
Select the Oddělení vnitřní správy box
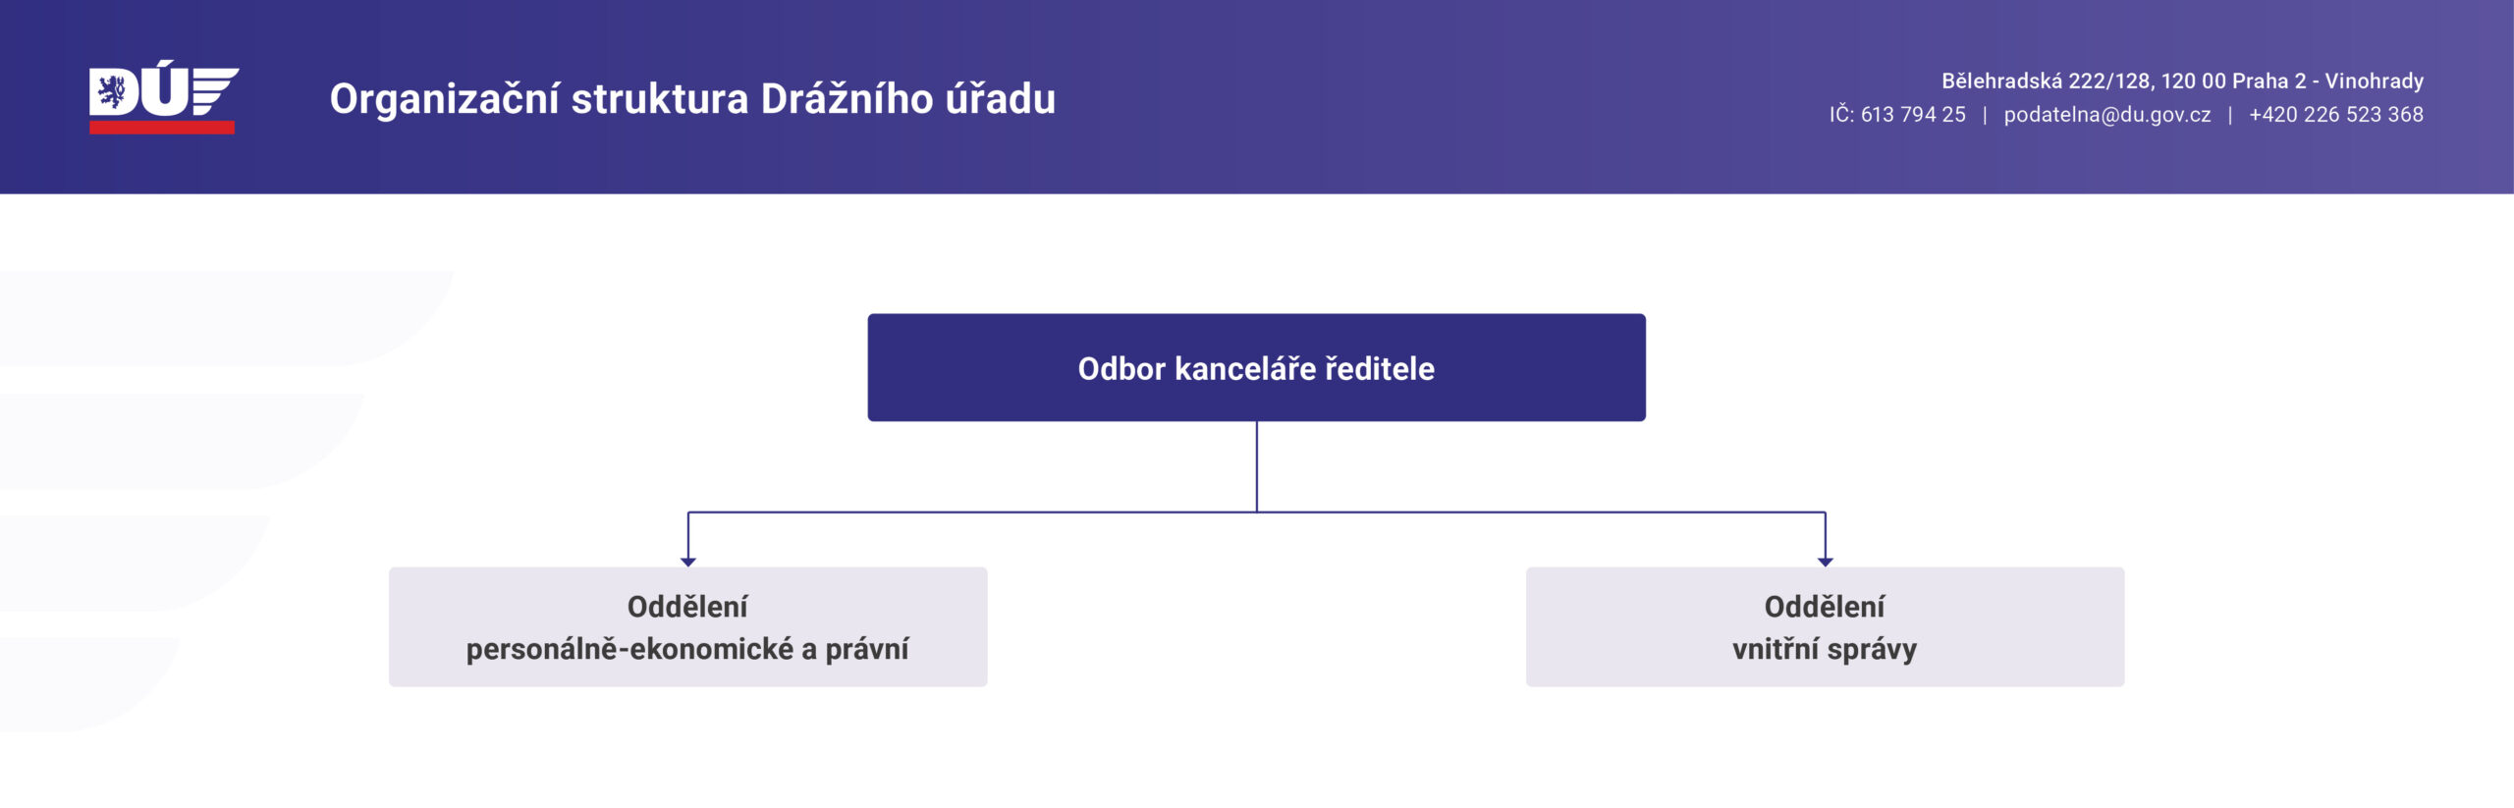pyautogui.click(x=1825, y=627)
